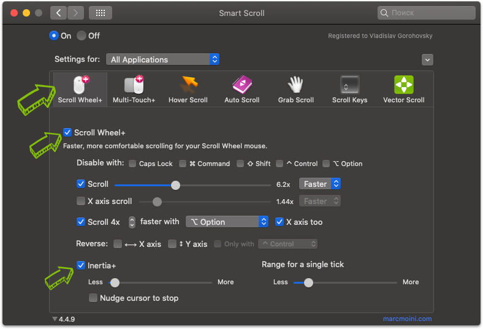
Task: Uncheck X axis too
Action: tap(280, 222)
